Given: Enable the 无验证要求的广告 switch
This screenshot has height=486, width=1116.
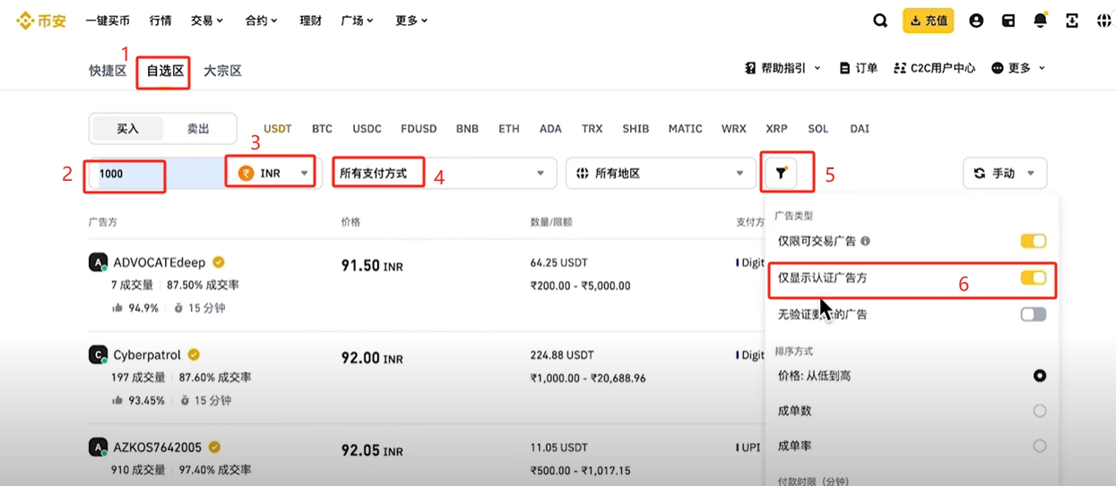Looking at the screenshot, I should (x=1034, y=314).
